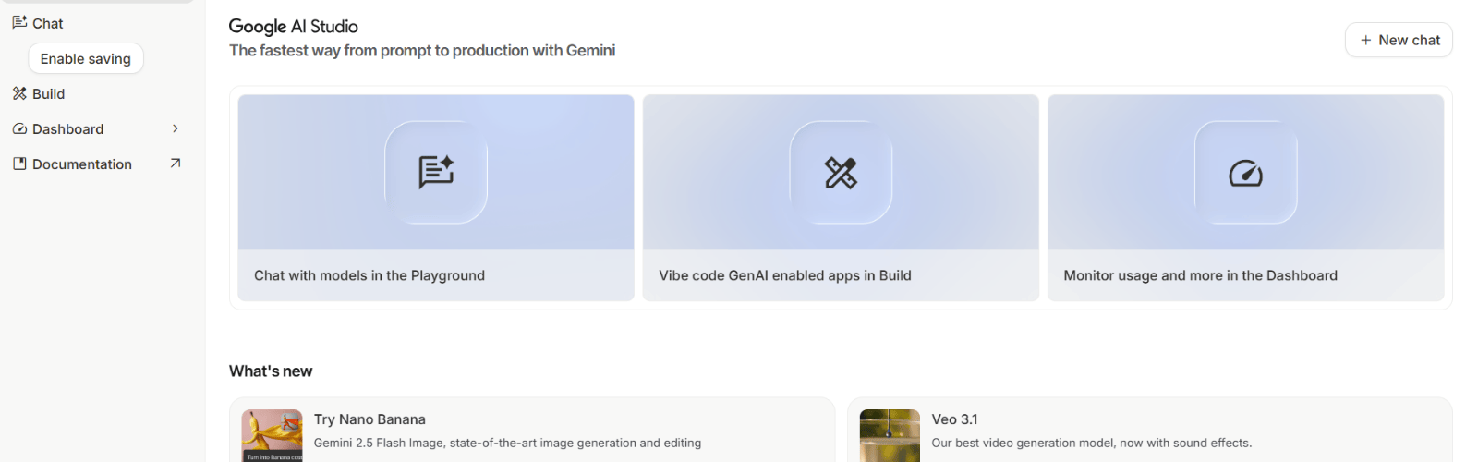The height and width of the screenshot is (462, 1478).
Task: Click the large speedometer icon on Dashboard card
Action: [x=1245, y=173]
